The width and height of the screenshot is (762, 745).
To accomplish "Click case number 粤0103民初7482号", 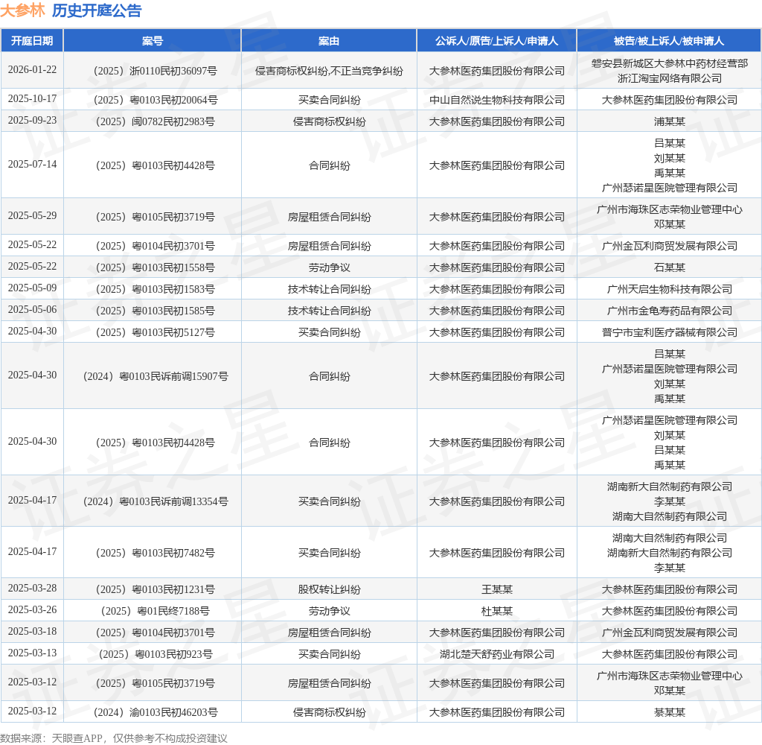I will tap(156, 553).
